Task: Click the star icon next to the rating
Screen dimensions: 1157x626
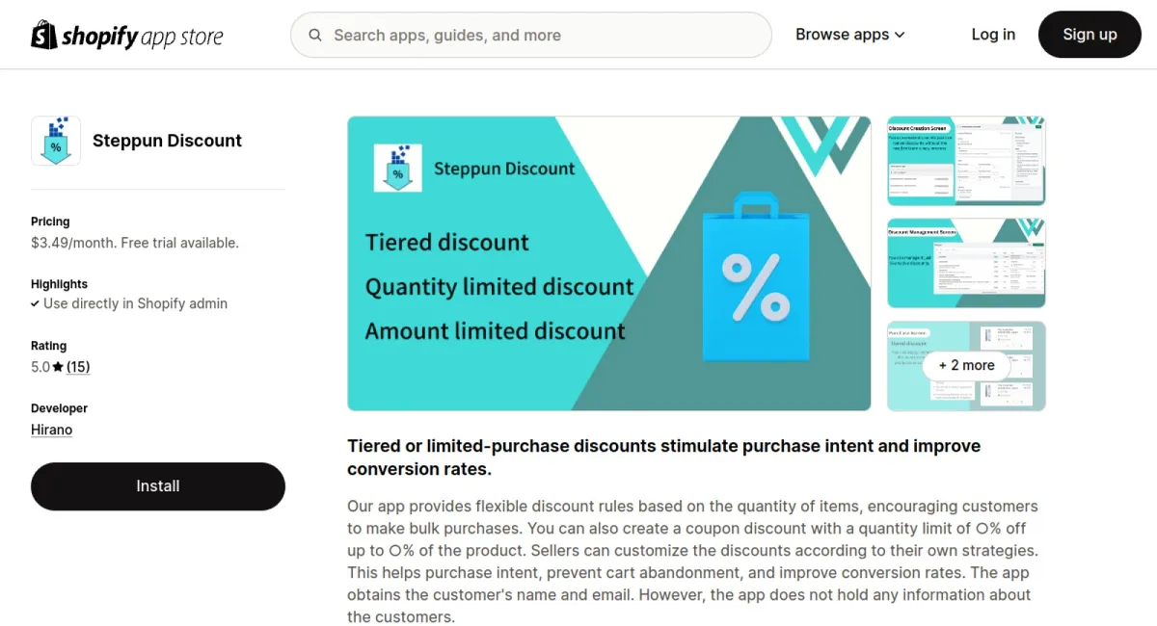Action: click(x=57, y=366)
